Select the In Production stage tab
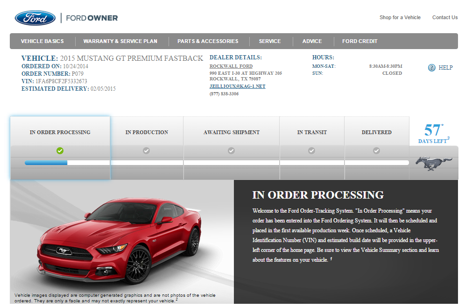The image size is (465, 308). (147, 132)
